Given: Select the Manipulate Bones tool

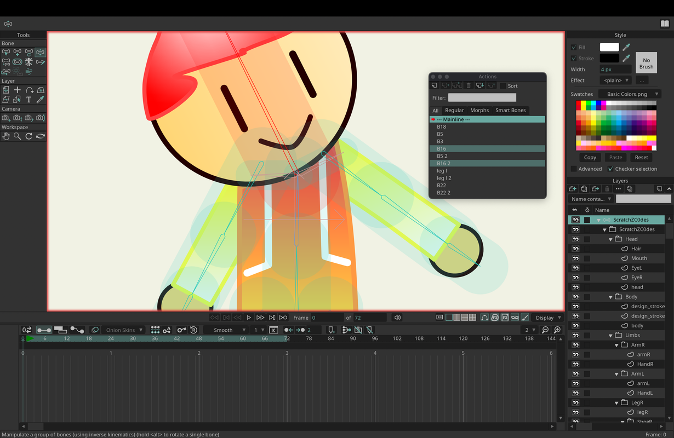Looking at the screenshot, I should (x=41, y=53).
